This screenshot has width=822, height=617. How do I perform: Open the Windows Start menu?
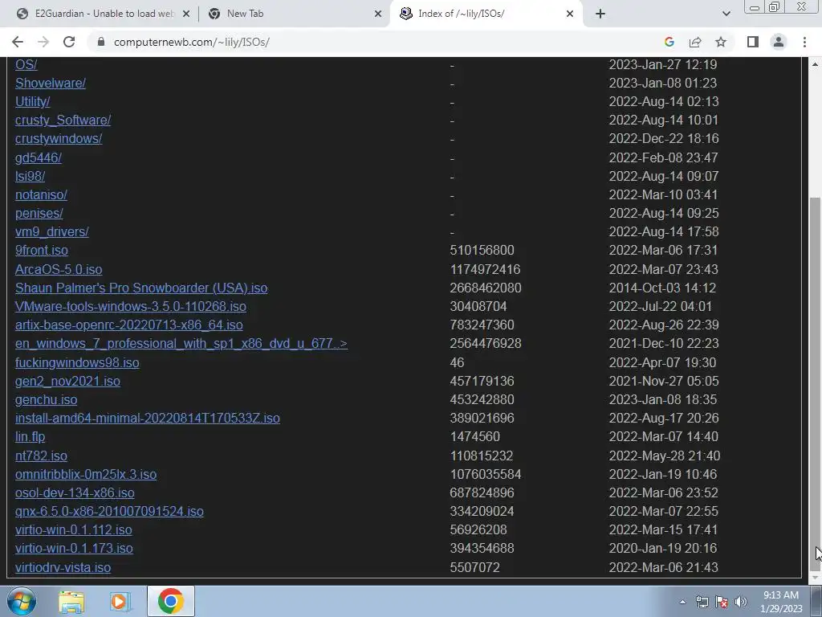22,601
